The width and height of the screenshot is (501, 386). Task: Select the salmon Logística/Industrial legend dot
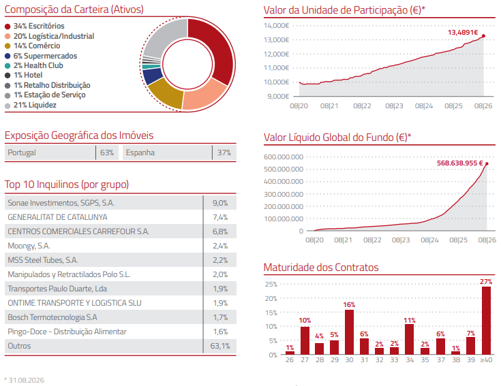pos(7,36)
